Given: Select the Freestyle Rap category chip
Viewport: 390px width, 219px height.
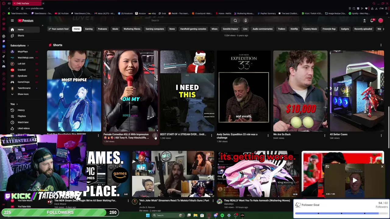Looking at the screenshot, I should click(329, 29).
